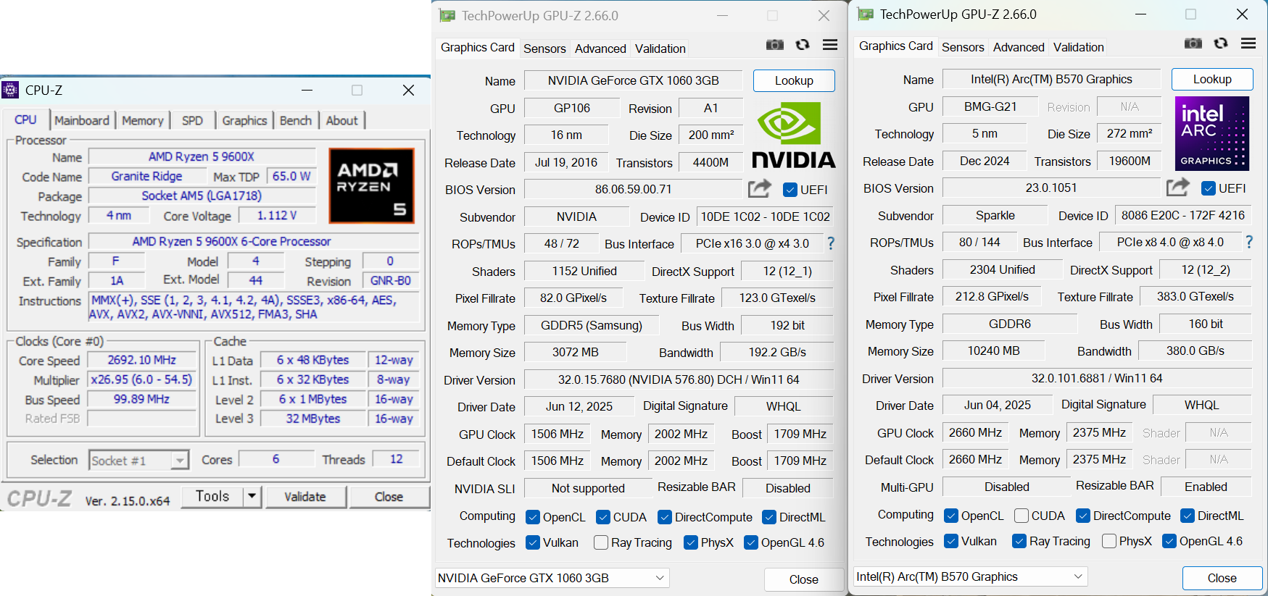Viewport: 1268px width, 596px height.
Task: Click Device ID value 8086 E20C - 172F 4216
Action: [1183, 215]
